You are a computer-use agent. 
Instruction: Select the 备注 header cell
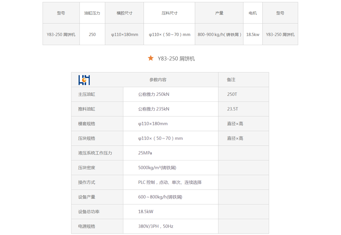231,80
